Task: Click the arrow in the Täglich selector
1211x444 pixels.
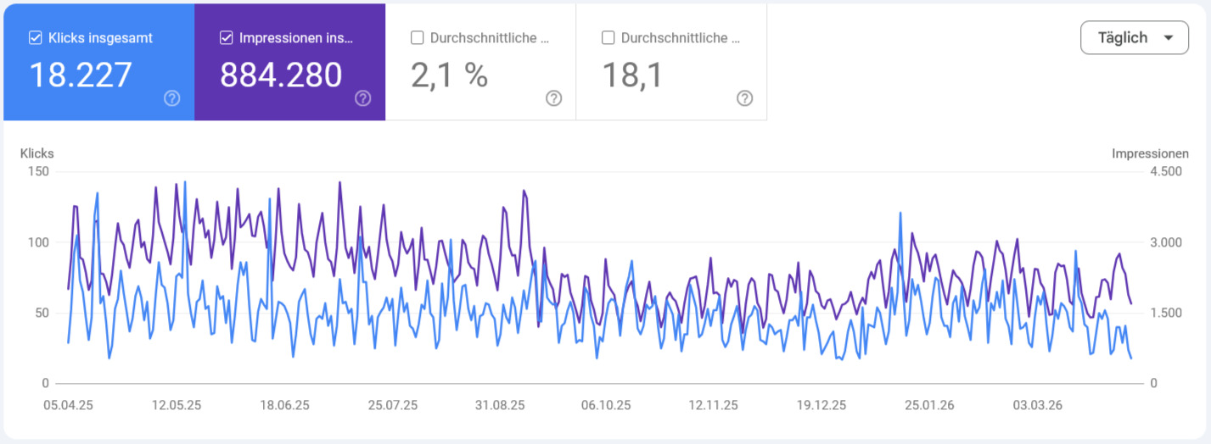Action: tap(1169, 38)
